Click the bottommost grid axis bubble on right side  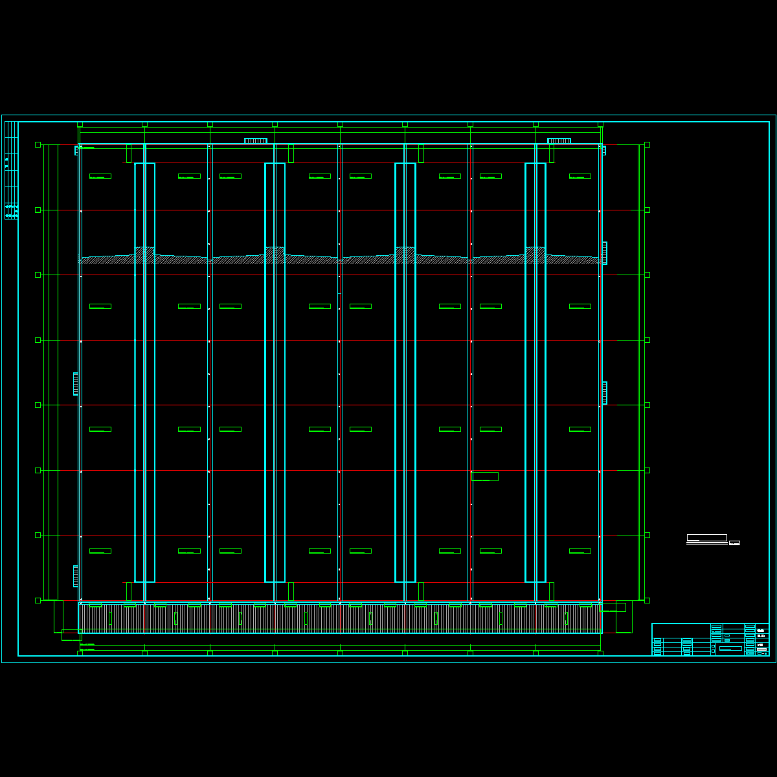647,600
